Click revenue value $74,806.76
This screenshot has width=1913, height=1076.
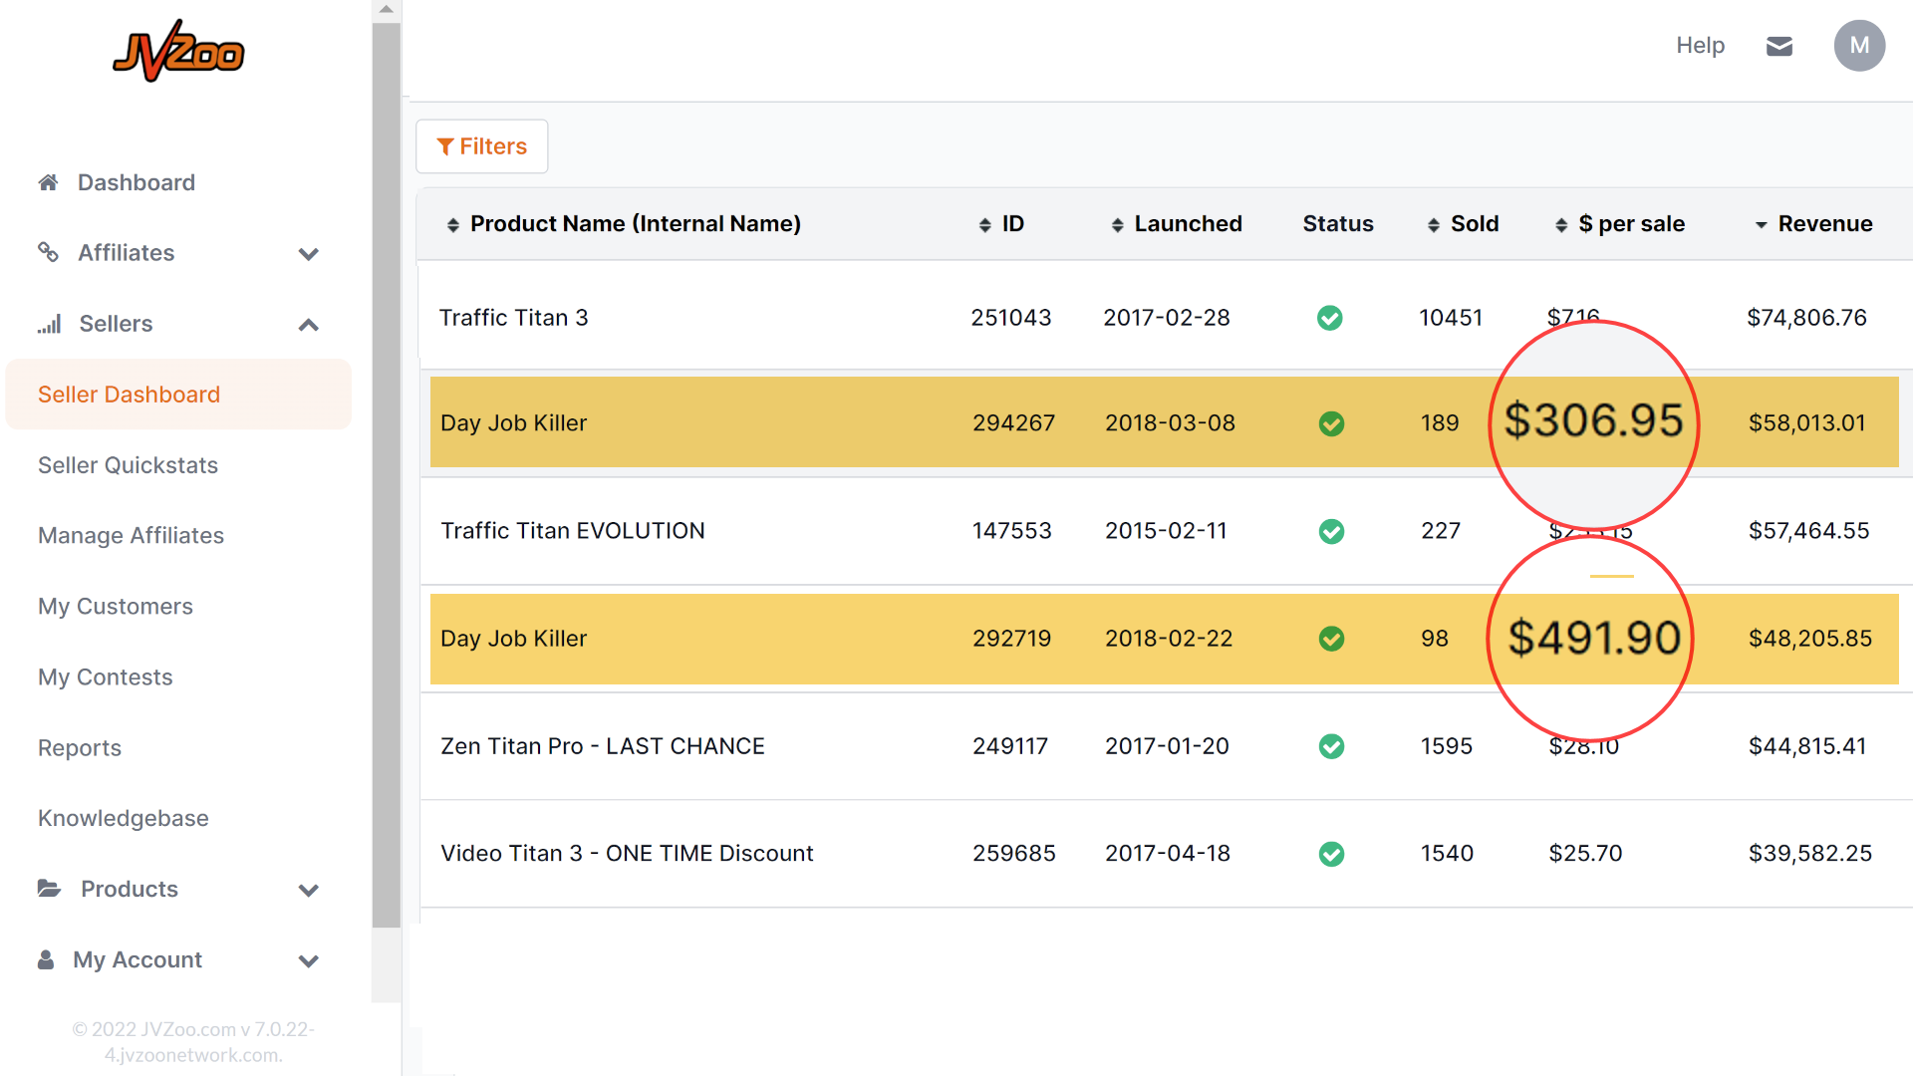click(1806, 318)
